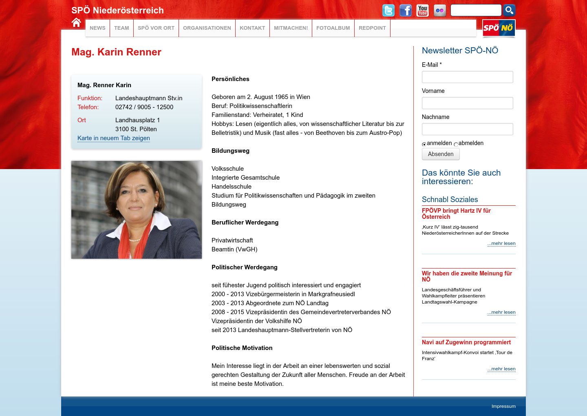Click mehr lesen under zweite Meinung article
The height and width of the screenshot is (416, 587).
(x=501, y=312)
